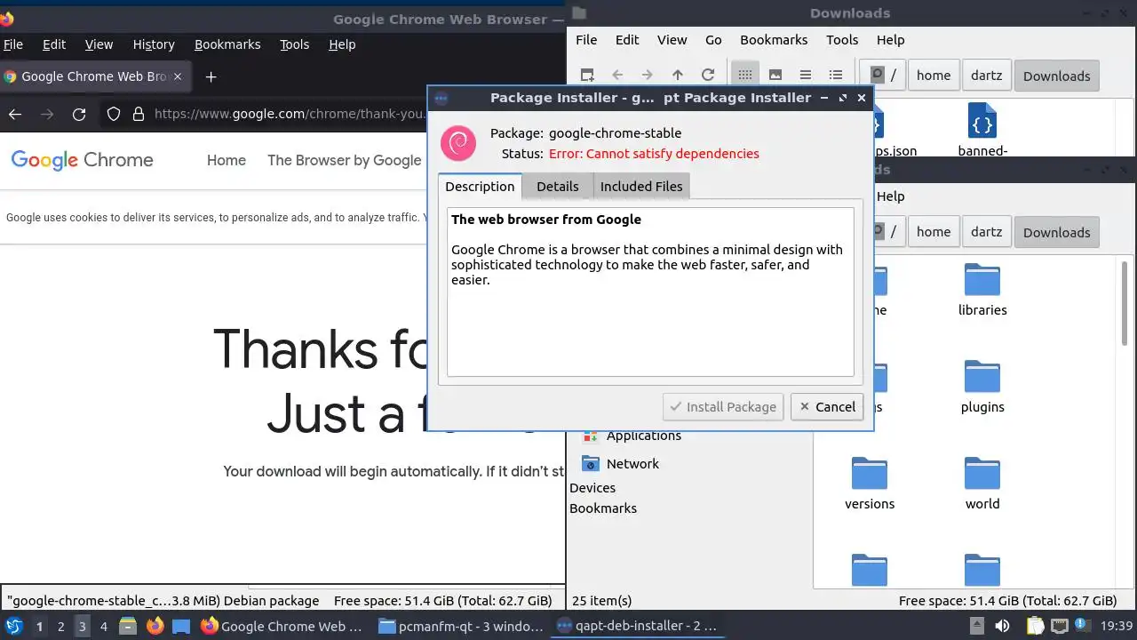Click the taskbar clock showing 19:39
The image size is (1137, 640).
point(1117,626)
